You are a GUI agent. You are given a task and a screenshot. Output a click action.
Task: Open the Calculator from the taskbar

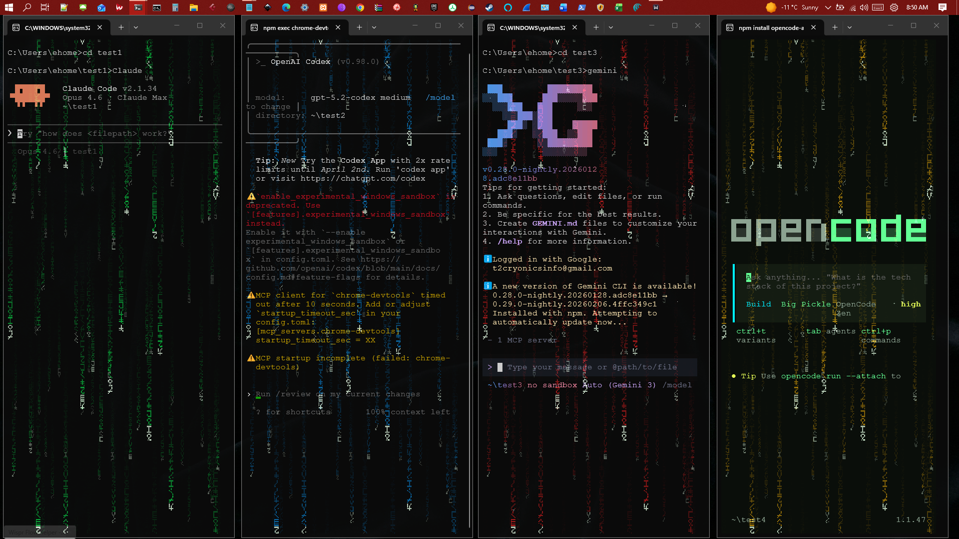point(175,8)
